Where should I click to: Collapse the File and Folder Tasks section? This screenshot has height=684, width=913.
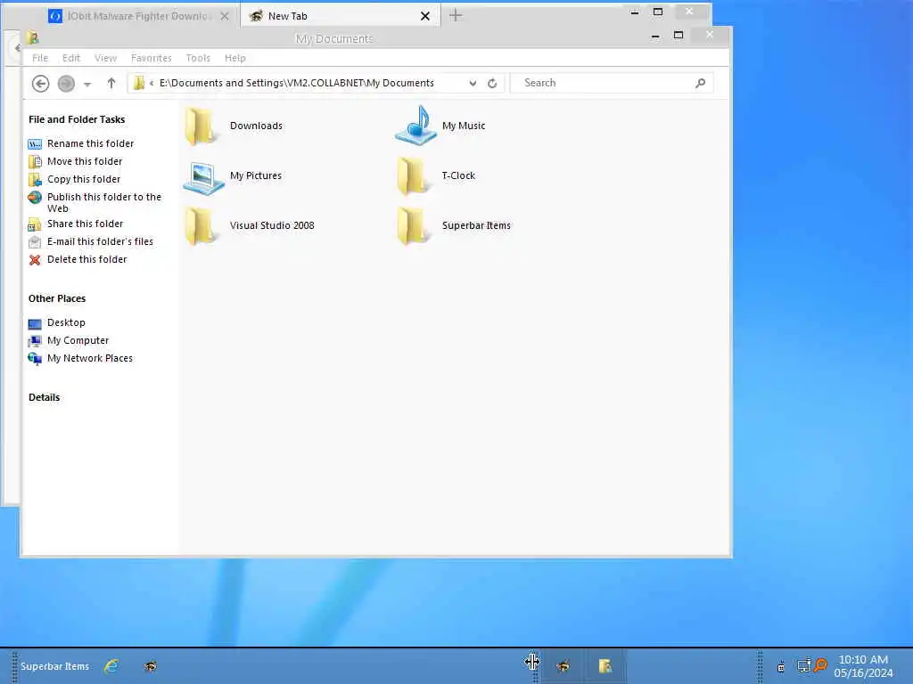[77, 119]
